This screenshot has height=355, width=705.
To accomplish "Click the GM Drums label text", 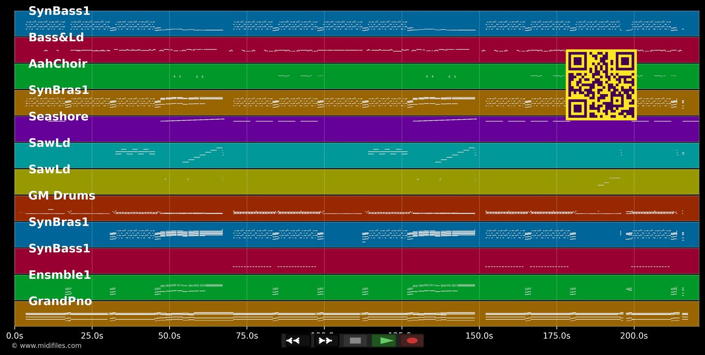I will pos(62,195).
